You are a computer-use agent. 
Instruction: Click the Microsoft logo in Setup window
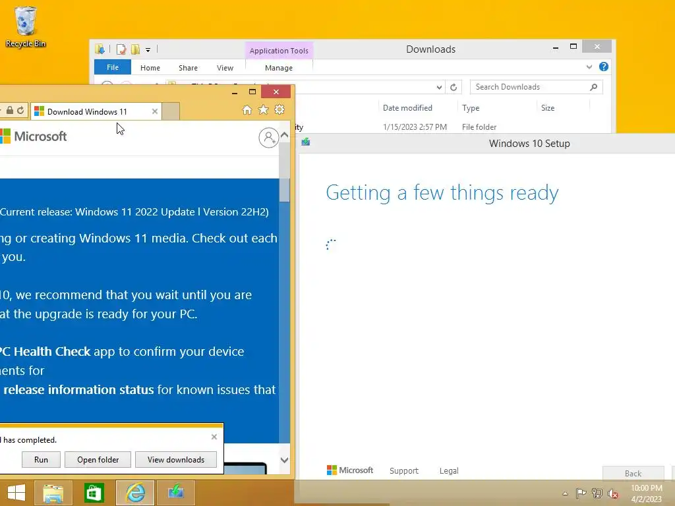(x=349, y=470)
